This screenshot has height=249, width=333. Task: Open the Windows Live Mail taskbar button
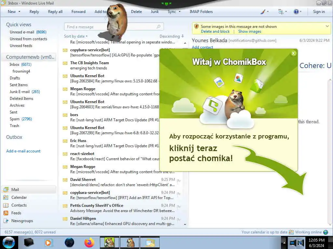tap(150, 243)
